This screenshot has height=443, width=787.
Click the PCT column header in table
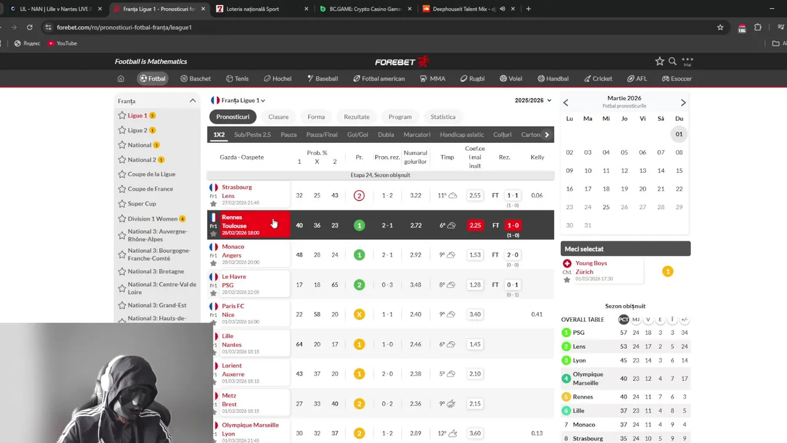click(623, 319)
